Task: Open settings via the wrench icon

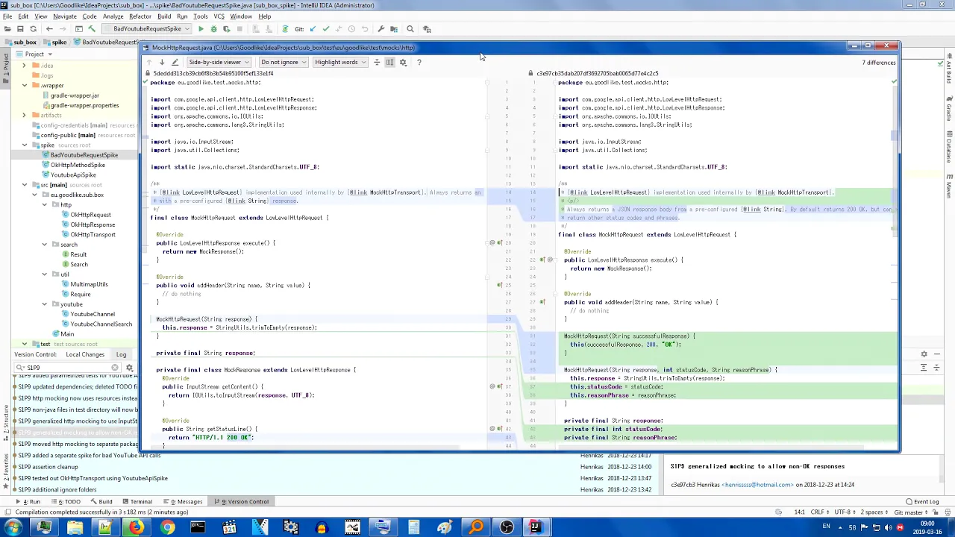Action: point(381,29)
